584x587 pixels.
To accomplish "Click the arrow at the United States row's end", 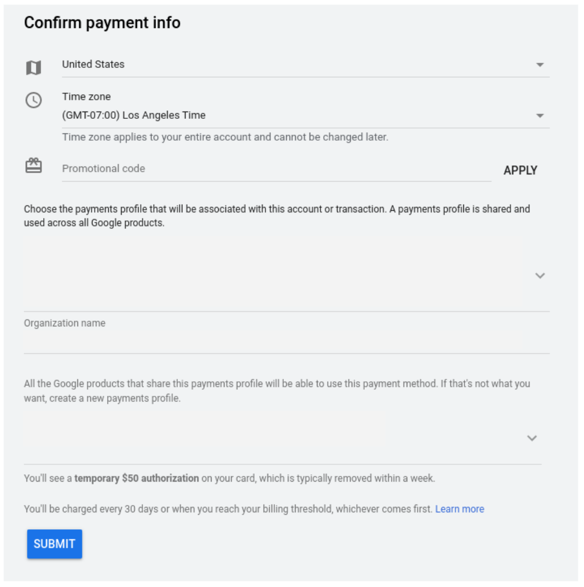I will coord(540,65).
